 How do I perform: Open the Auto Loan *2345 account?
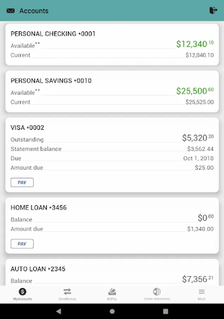click(38, 269)
